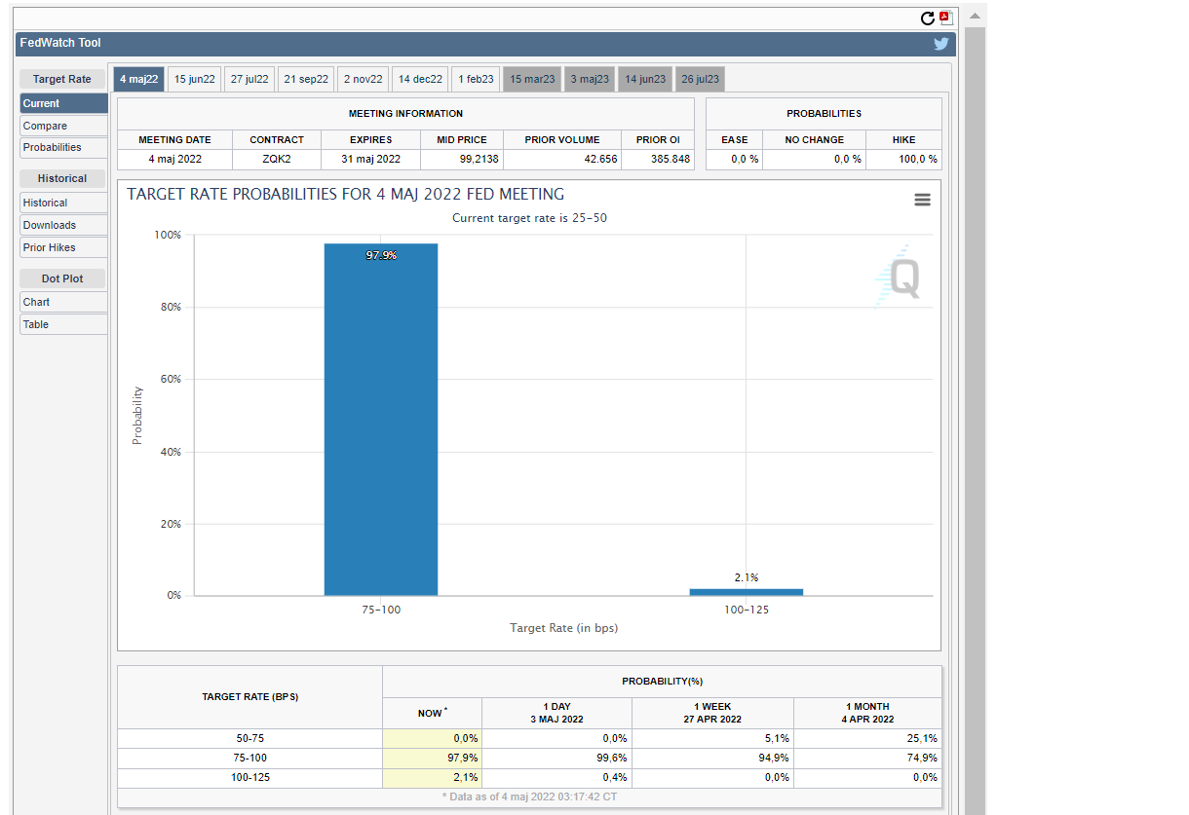Open the Dot Plot Chart item

point(63,302)
